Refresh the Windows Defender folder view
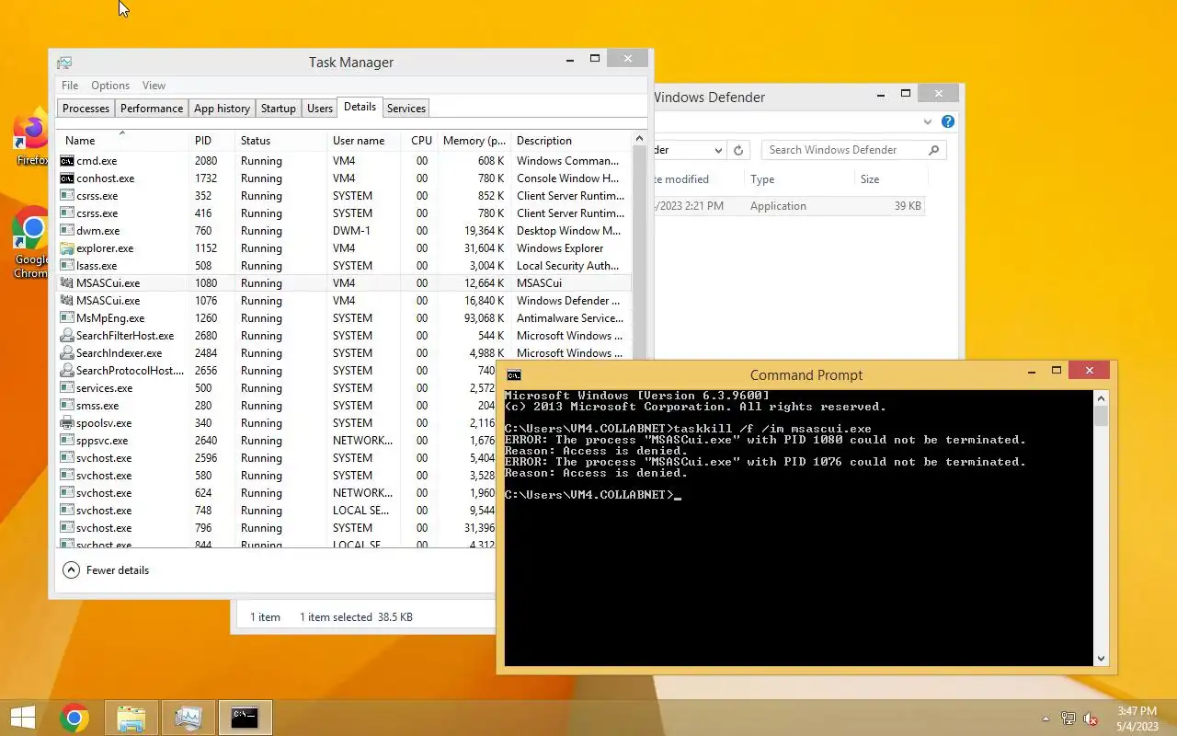The image size is (1177, 736). (738, 150)
